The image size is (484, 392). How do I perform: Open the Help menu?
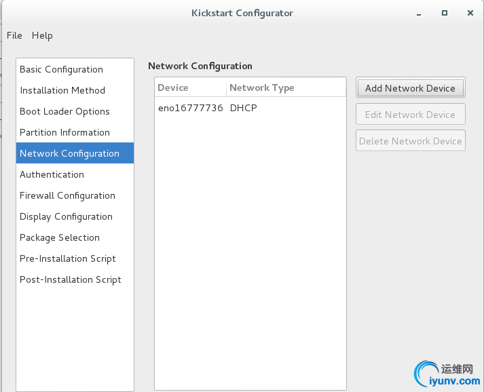pos(42,35)
